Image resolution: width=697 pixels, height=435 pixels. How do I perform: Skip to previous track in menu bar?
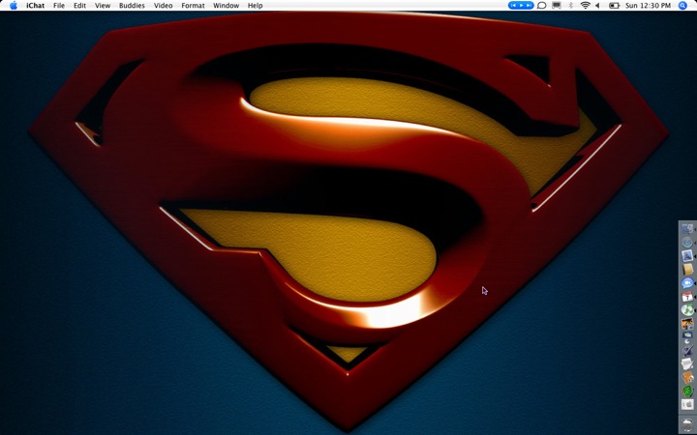[x=513, y=6]
